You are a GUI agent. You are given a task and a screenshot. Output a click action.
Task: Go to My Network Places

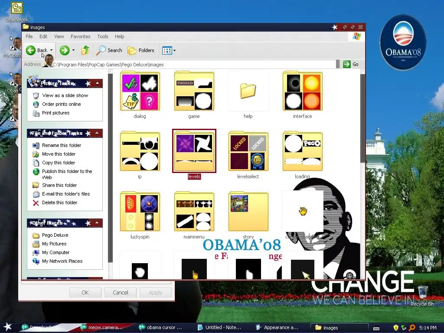pyautogui.click(x=62, y=261)
